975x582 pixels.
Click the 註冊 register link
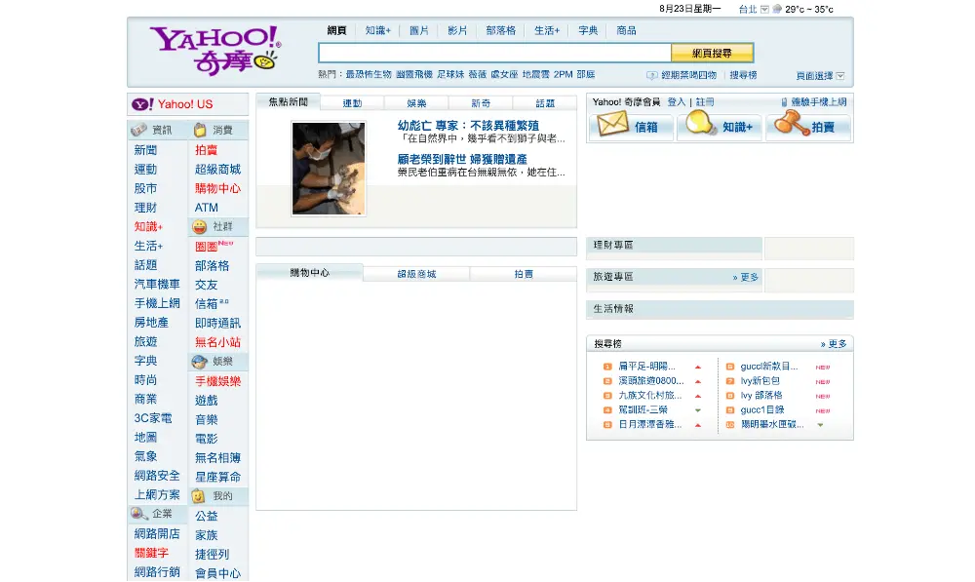click(705, 102)
